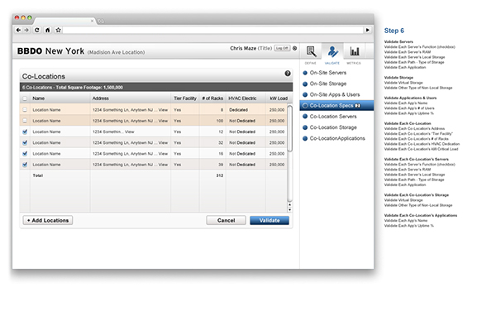Click the Dedicated HVAC cell
The width and height of the screenshot is (496, 321).
click(239, 110)
